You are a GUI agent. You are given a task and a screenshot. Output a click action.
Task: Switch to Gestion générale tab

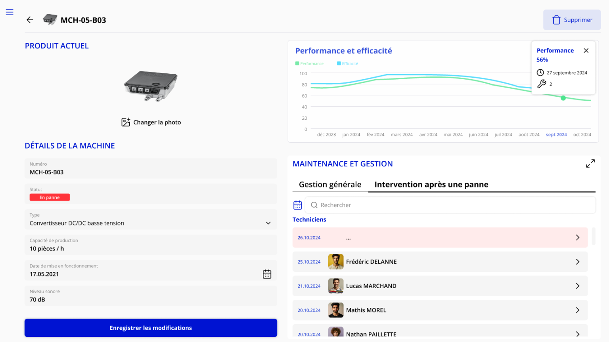pyautogui.click(x=330, y=184)
